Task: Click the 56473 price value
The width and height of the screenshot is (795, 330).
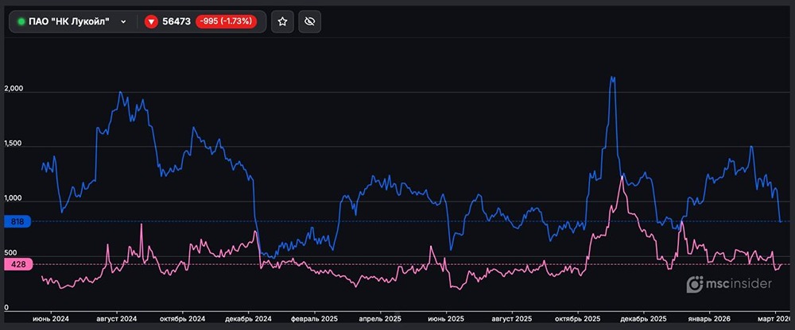Action: pyautogui.click(x=176, y=21)
